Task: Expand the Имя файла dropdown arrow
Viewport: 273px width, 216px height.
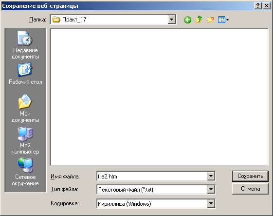Action: tap(211, 176)
